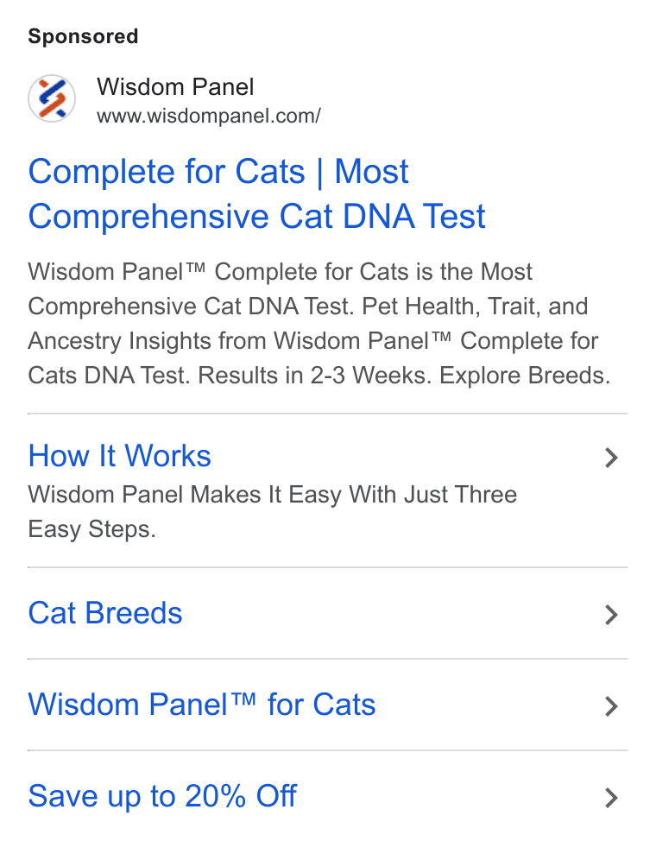The width and height of the screenshot is (656, 841).
Task: Open the How It Works sitelink
Action: 120,456
